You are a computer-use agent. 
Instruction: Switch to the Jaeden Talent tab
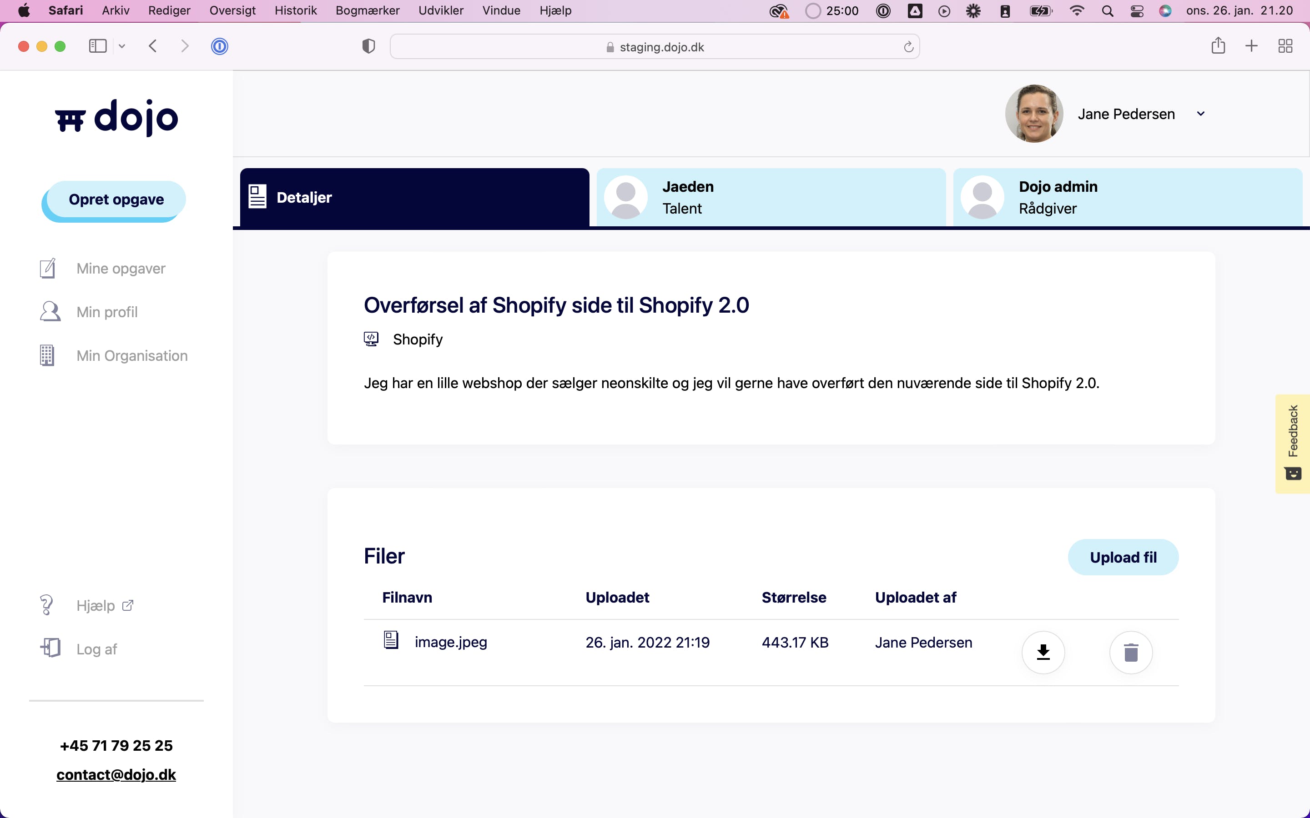tap(771, 198)
